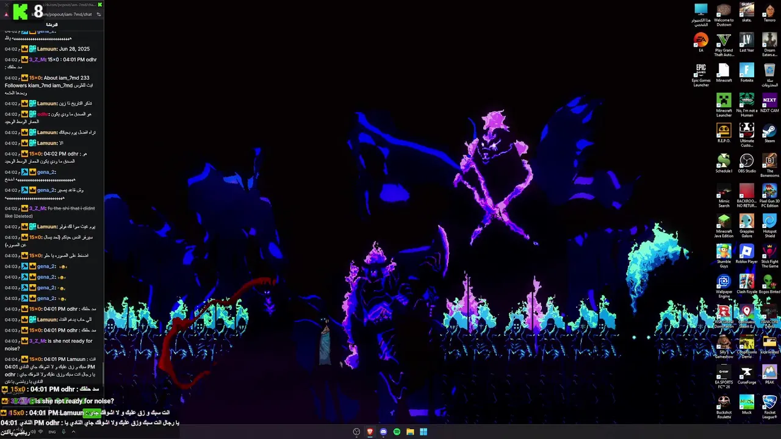This screenshot has height=439, width=781.
Task: Open File Explorer from the taskbar
Action: click(x=410, y=432)
